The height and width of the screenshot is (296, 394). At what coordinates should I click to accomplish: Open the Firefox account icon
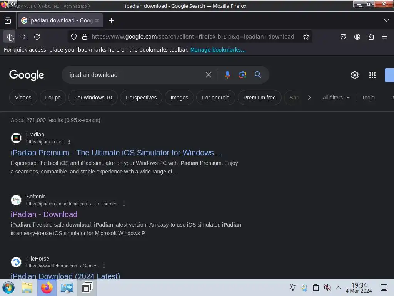coord(357,37)
